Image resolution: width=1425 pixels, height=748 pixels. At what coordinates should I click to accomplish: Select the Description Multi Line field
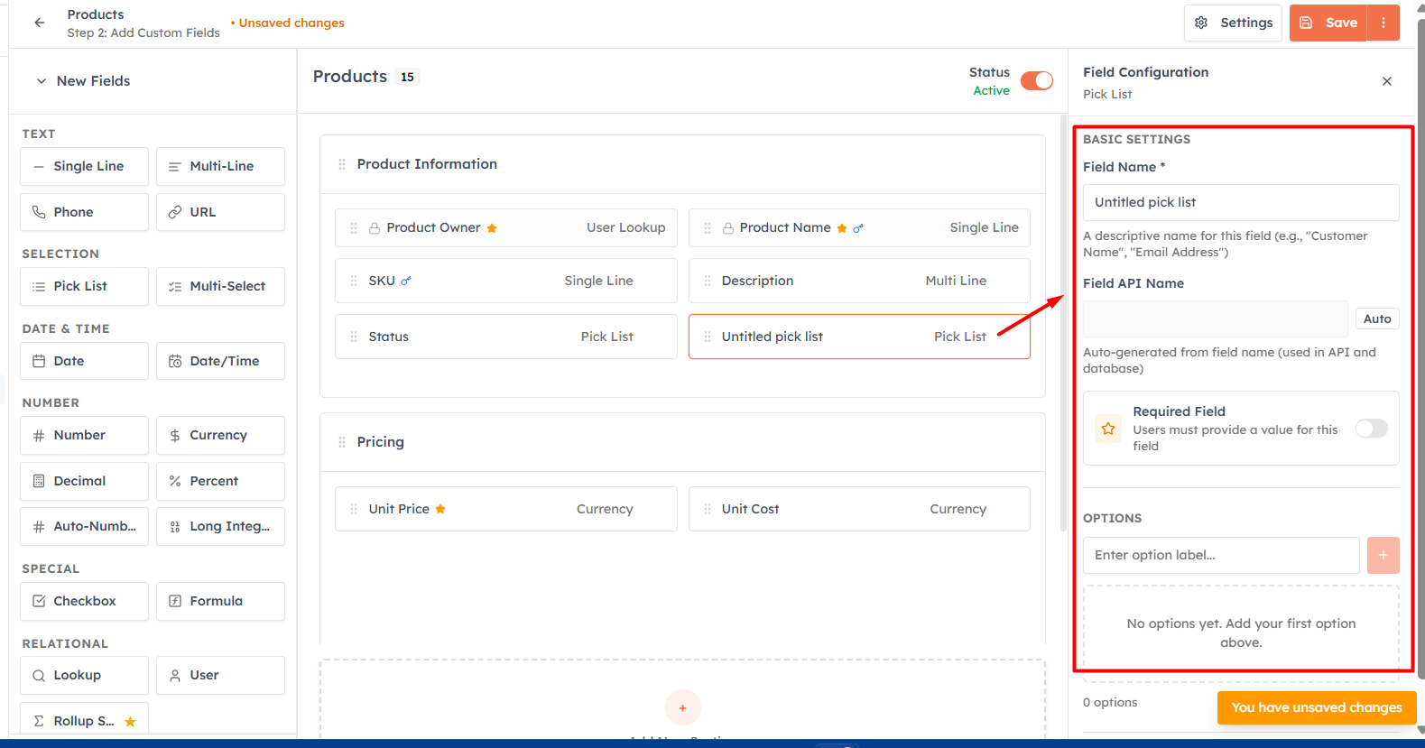[x=859, y=281]
